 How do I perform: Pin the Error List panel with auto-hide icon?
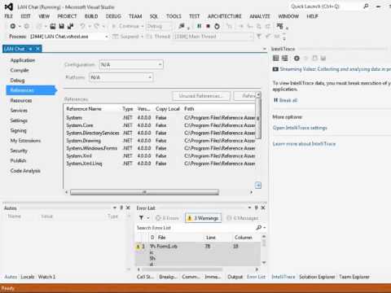click(256, 208)
